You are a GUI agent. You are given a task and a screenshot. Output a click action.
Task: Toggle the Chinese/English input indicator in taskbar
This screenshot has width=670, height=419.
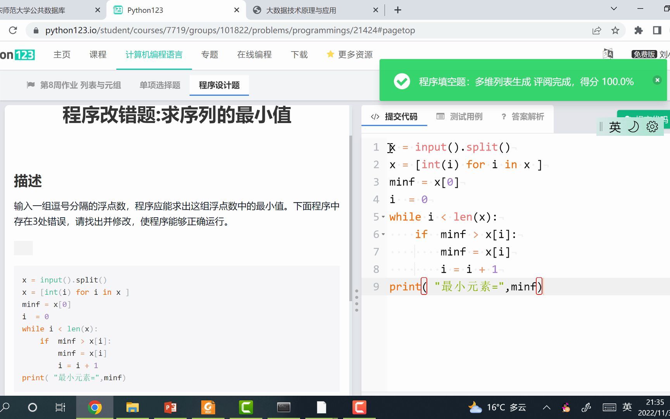(627, 407)
